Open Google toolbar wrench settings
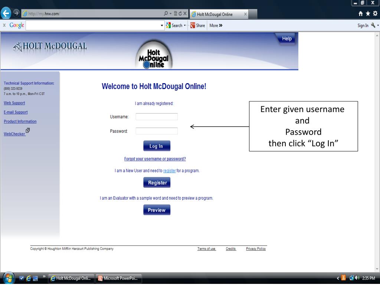This screenshot has height=285, width=380. coord(373,26)
